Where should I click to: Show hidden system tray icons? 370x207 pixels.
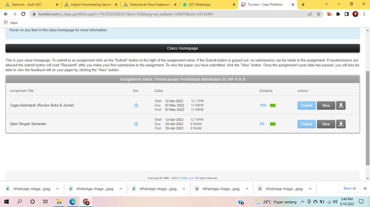[x=302, y=202]
